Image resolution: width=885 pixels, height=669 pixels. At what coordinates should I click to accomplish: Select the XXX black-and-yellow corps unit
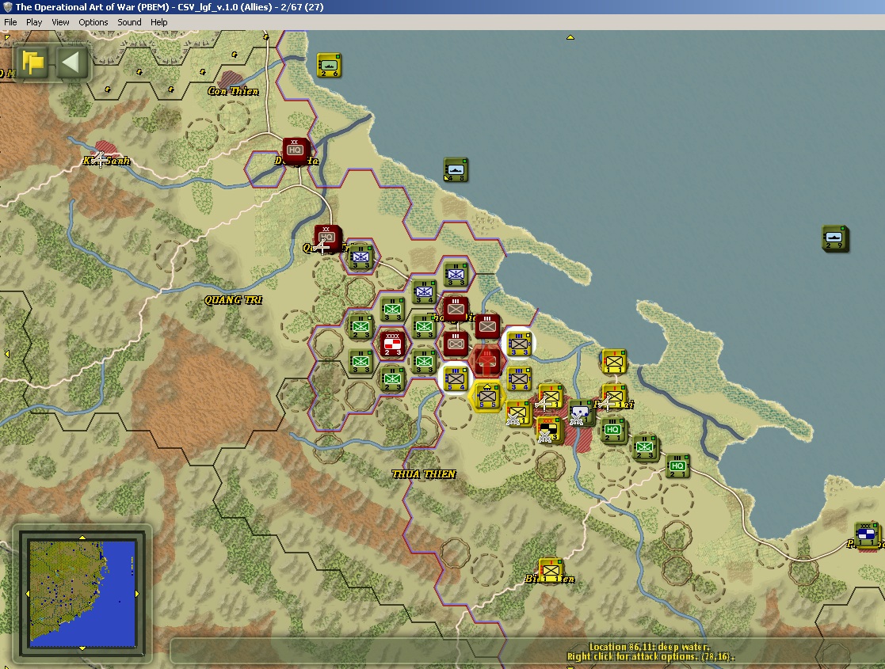pyautogui.click(x=549, y=431)
